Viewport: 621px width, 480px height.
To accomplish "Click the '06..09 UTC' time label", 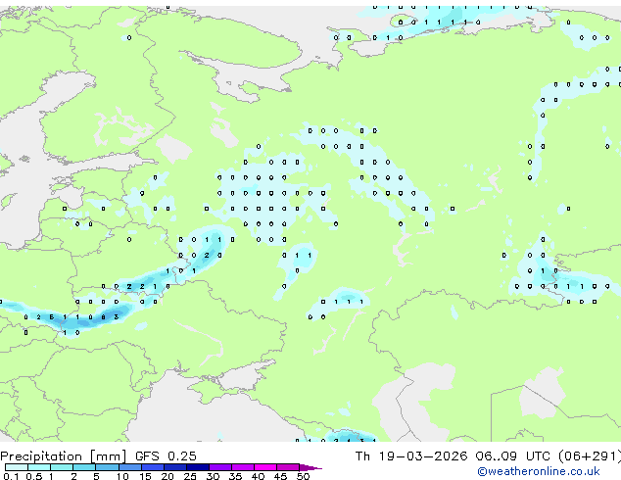I will [x=513, y=456].
